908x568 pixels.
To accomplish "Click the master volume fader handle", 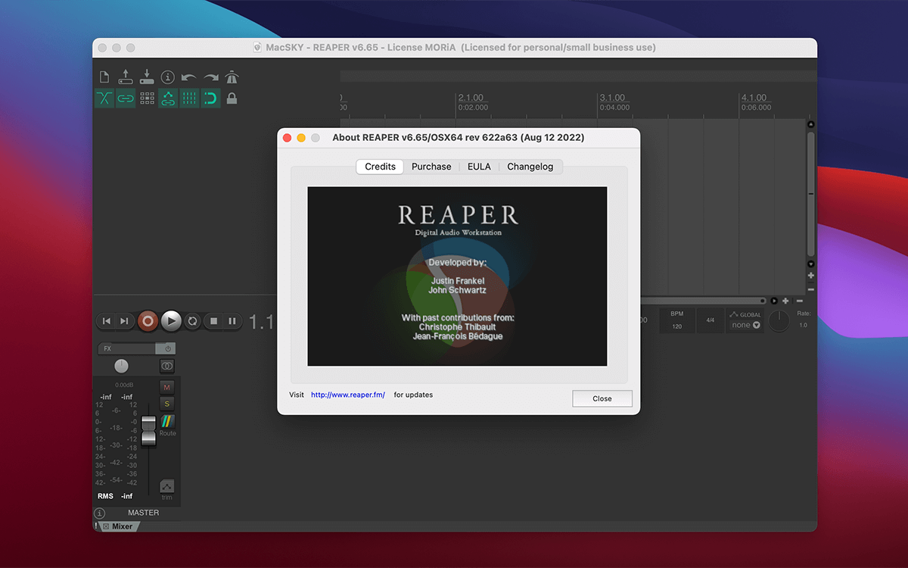I will point(148,429).
